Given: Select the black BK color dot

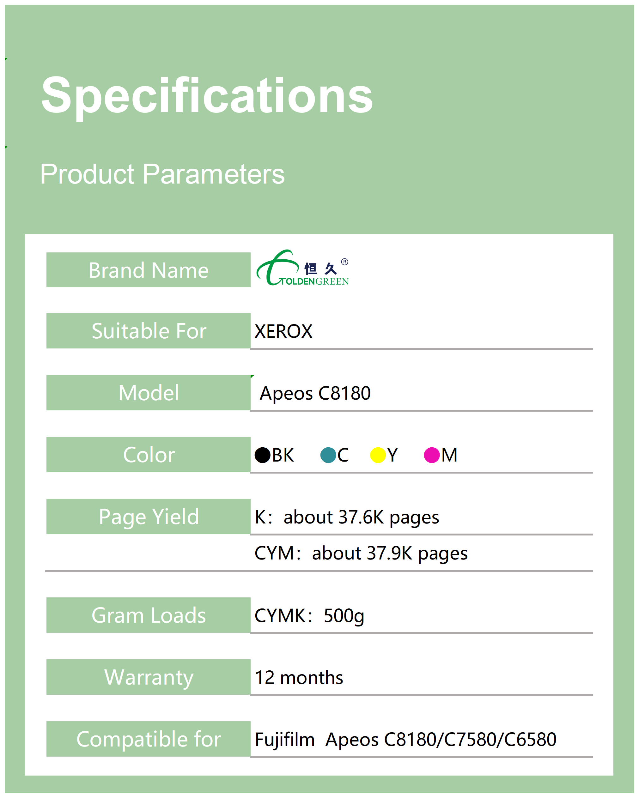Looking at the screenshot, I should pyautogui.click(x=263, y=455).
